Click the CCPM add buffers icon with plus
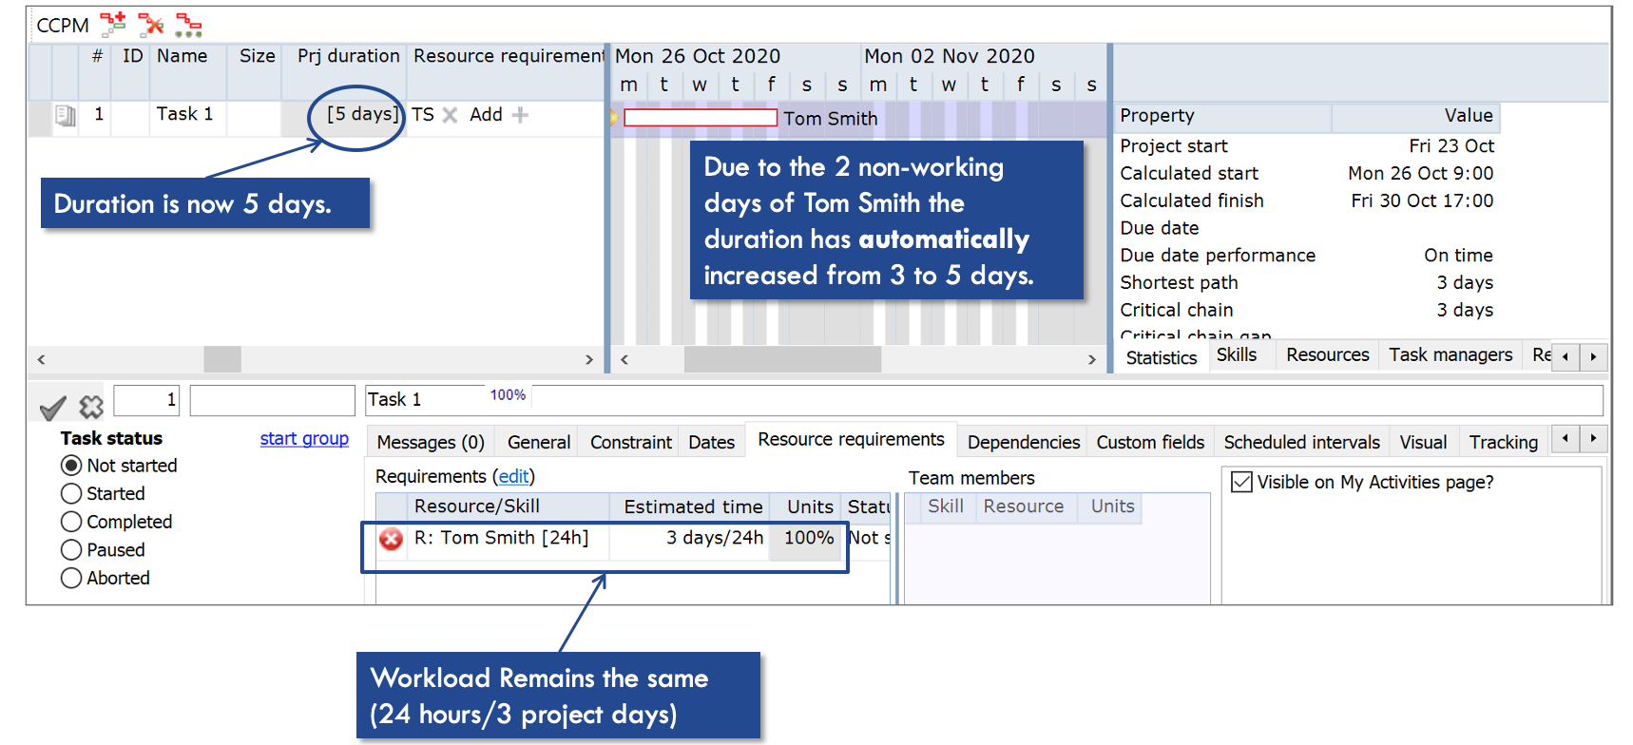 pyautogui.click(x=113, y=24)
